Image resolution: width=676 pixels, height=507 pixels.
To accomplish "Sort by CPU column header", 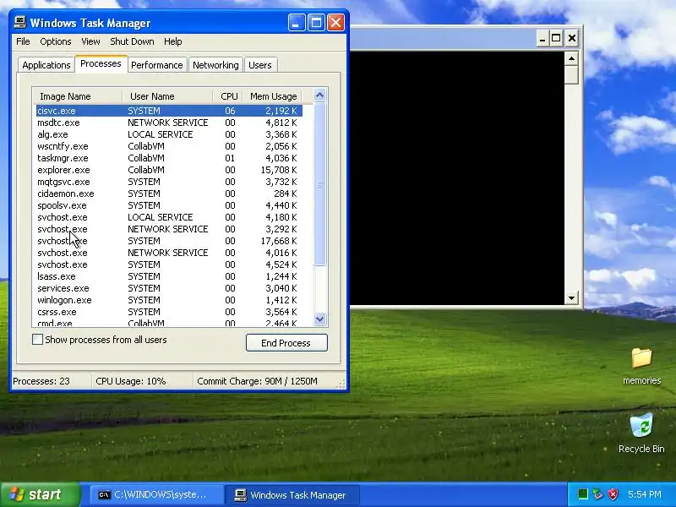I will click(x=227, y=96).
